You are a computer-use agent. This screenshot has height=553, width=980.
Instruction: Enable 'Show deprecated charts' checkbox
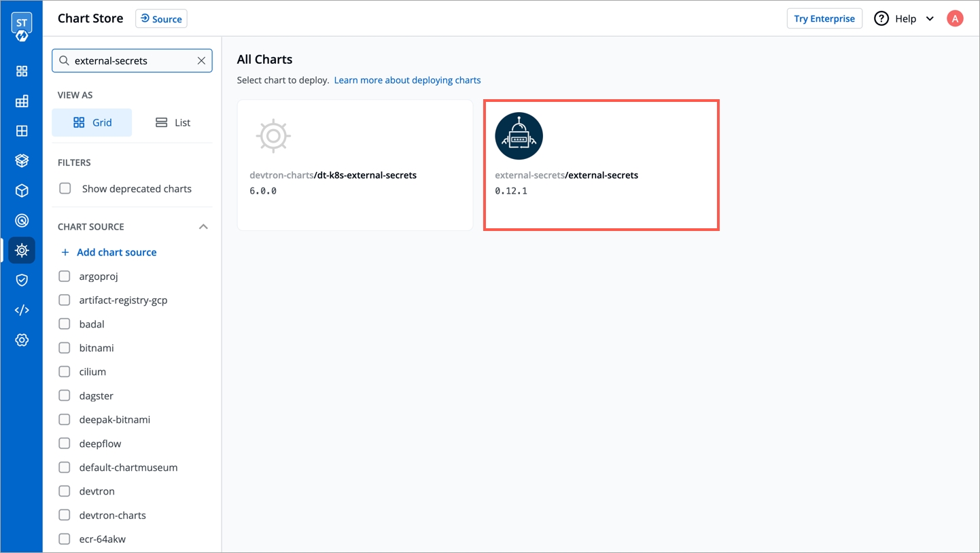(x=65, y=189)
